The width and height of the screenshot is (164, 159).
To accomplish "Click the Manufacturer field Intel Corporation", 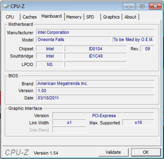I will 95,32.
